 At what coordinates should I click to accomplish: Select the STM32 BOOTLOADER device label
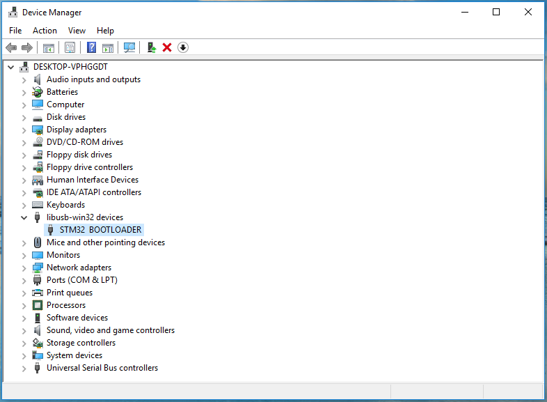coord(100,230)
